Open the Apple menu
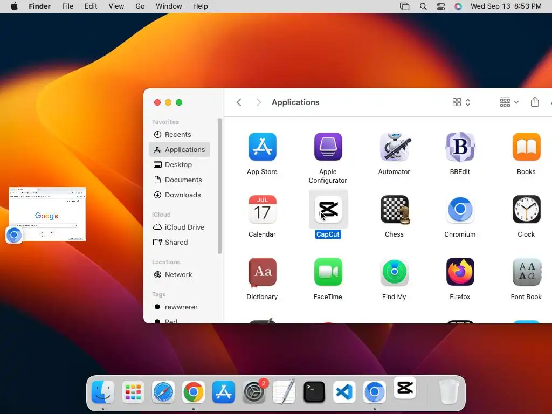This screenshot has height=414, width=552. coord(14,6)
